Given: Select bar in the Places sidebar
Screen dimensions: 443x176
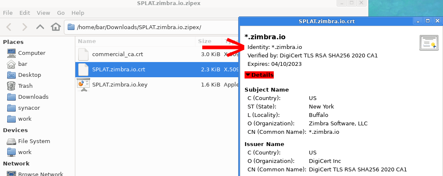Looking at the screenshot, I should coord(22,64).
